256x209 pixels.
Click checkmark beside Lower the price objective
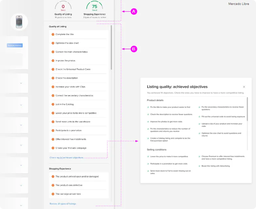tap(148, 157)
